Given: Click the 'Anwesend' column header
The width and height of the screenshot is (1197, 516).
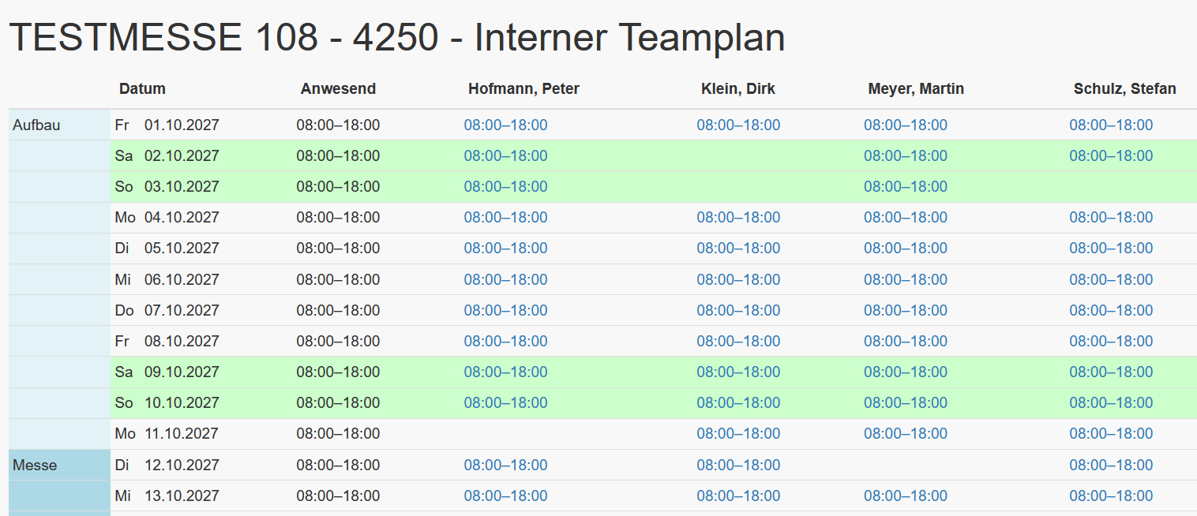Looking at the screenshot, I should tap(338, 88).
